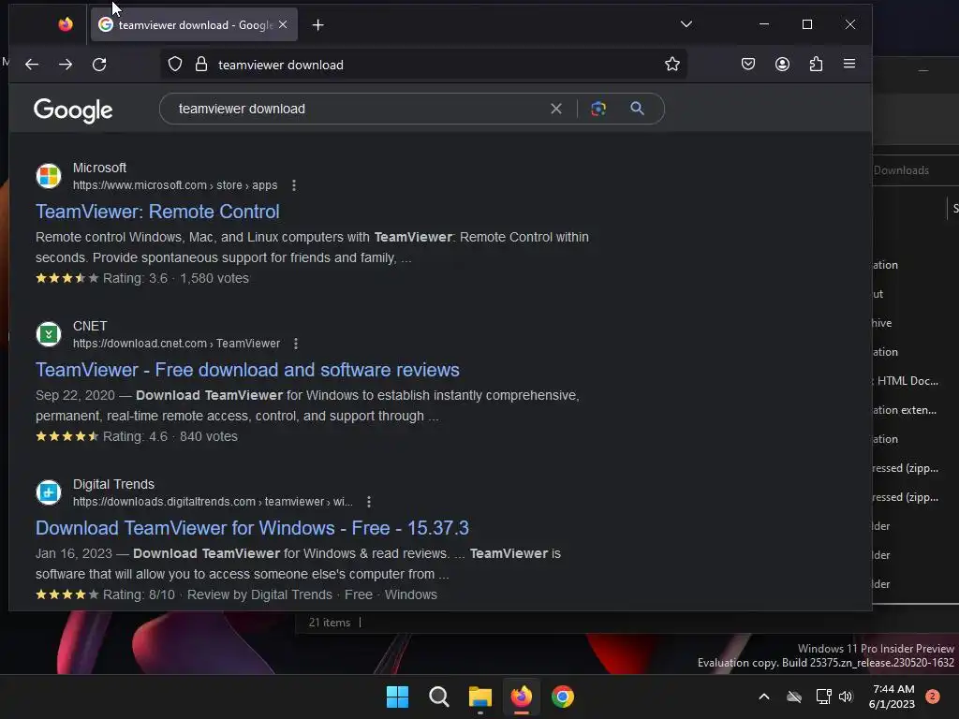Open the extensions puzzle icon
The width and height of the screenshot is (959, 719).
816,65
